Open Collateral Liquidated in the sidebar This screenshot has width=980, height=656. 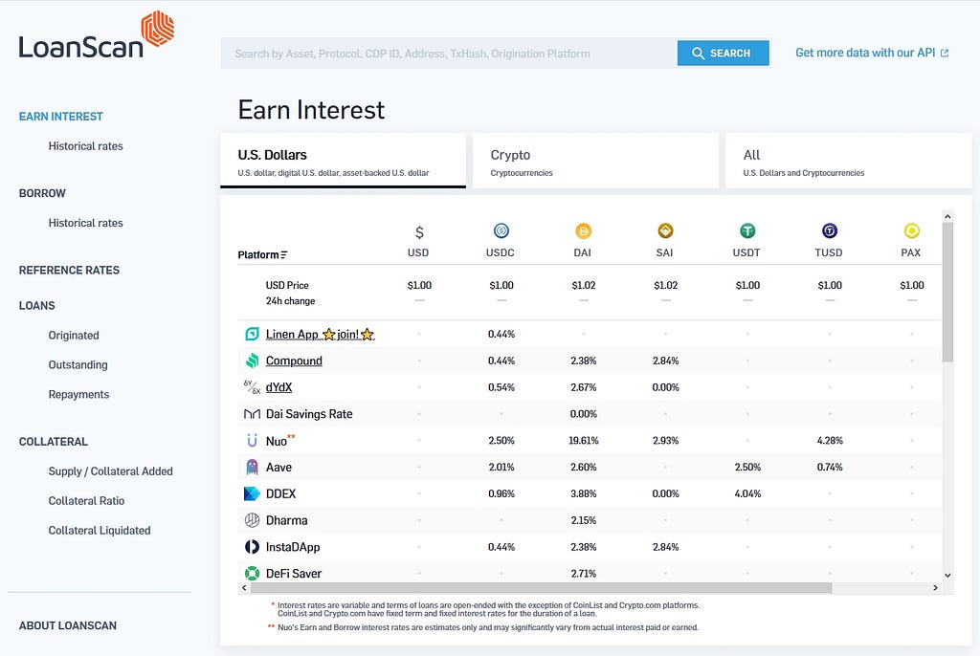tap(100, 530)
